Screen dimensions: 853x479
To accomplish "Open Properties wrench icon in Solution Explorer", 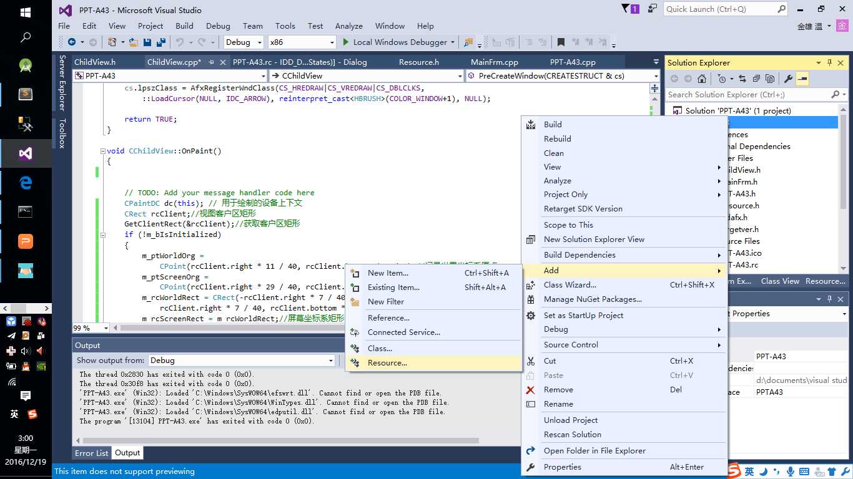I will point(788,79).
